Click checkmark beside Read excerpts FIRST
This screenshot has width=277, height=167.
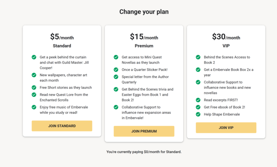coord(198,100)
